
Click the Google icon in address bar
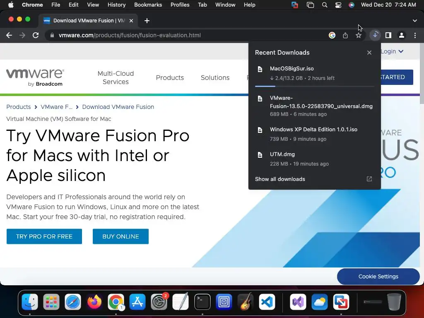point(332,35)
